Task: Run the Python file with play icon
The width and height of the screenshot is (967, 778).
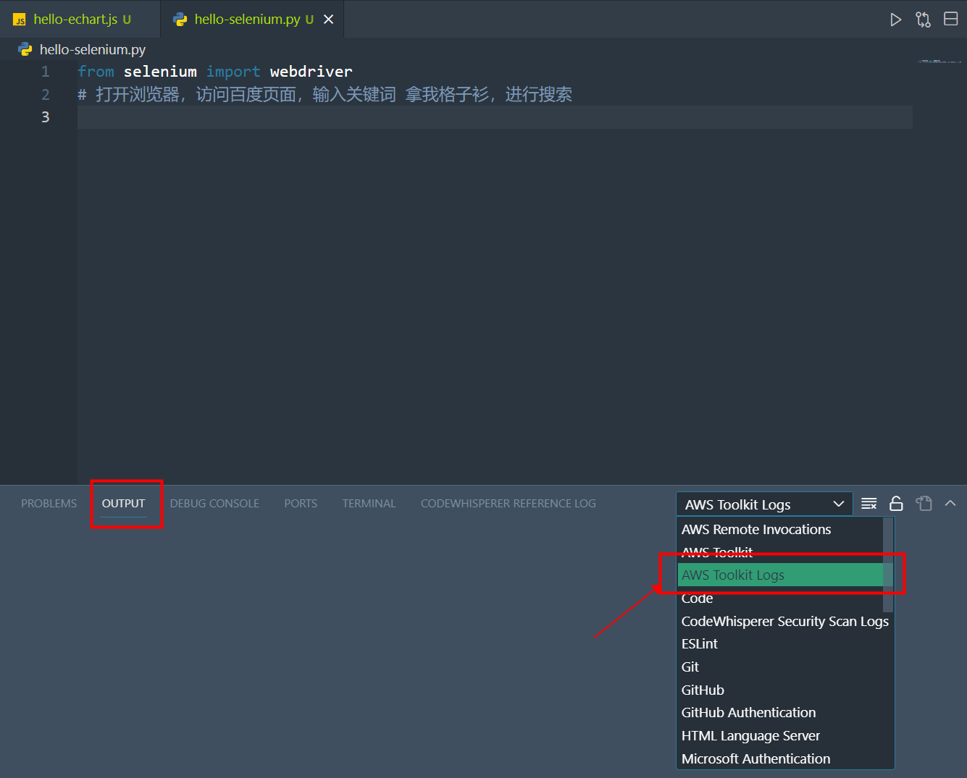Action: [x=896, y=20]
